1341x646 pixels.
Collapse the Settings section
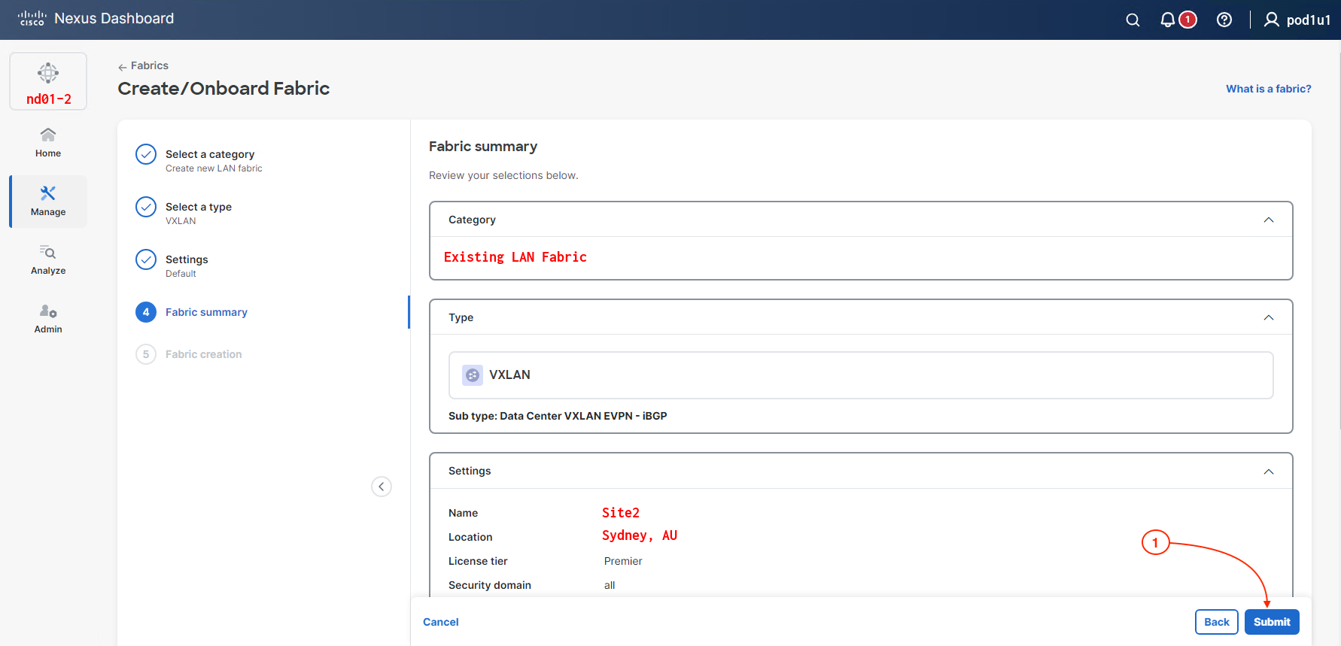[x=1268, y=472]
